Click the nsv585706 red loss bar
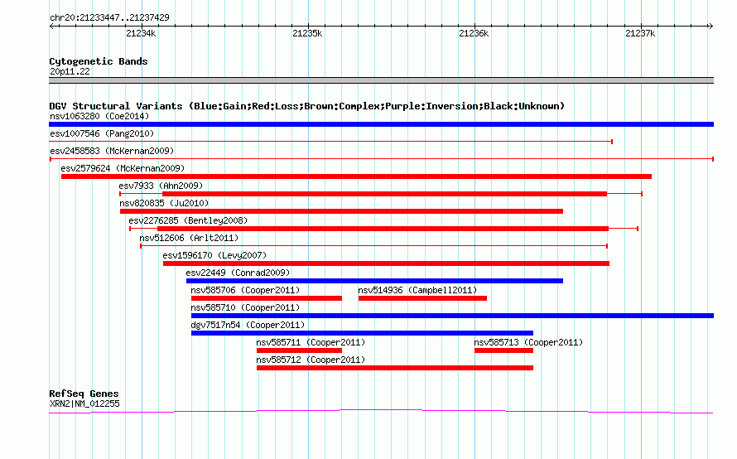Screen dimensions: 737x459 [267, 298]
